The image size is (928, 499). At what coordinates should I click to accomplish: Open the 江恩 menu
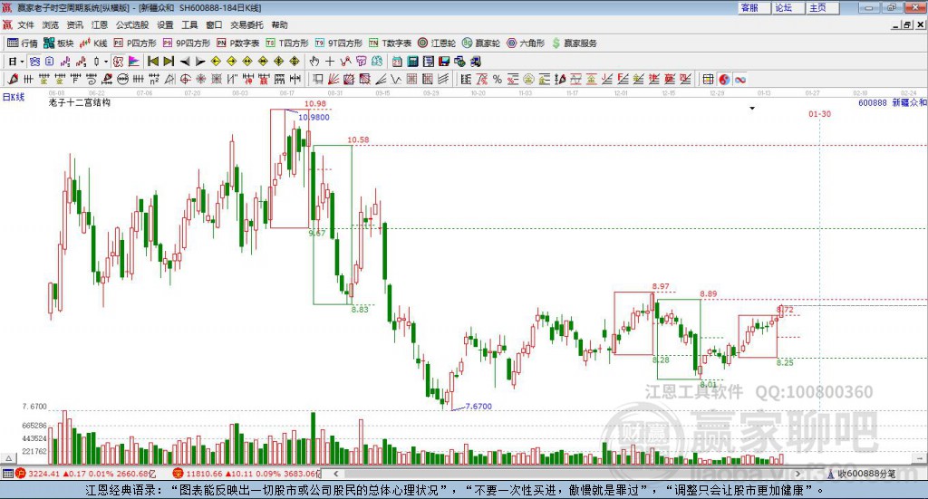[100, 24]
